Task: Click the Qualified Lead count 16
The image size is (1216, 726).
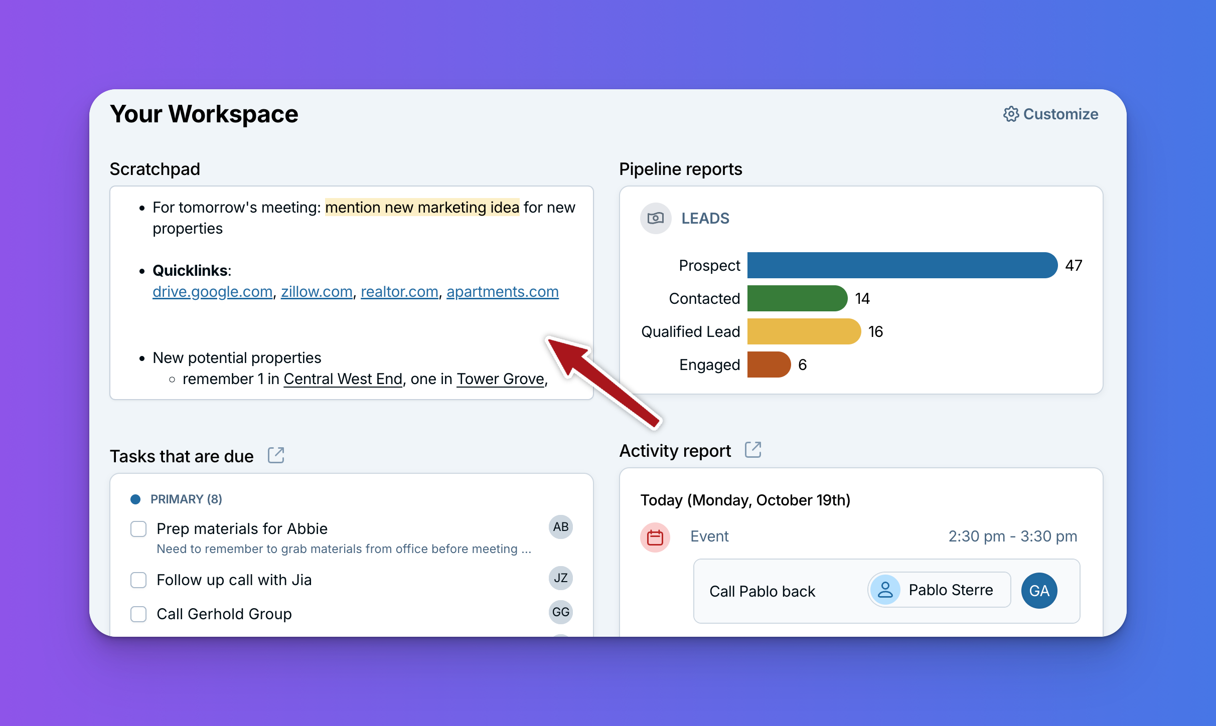Action: click(x=875, y=331)
